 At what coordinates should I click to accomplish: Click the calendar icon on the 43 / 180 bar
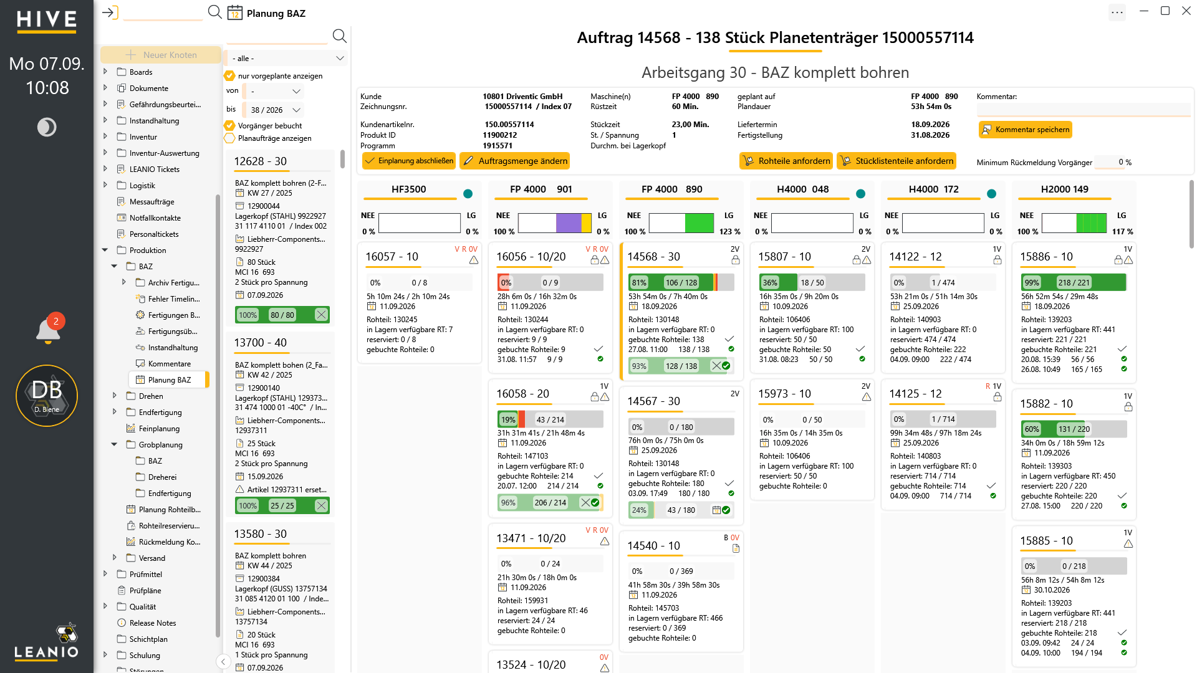716,510
